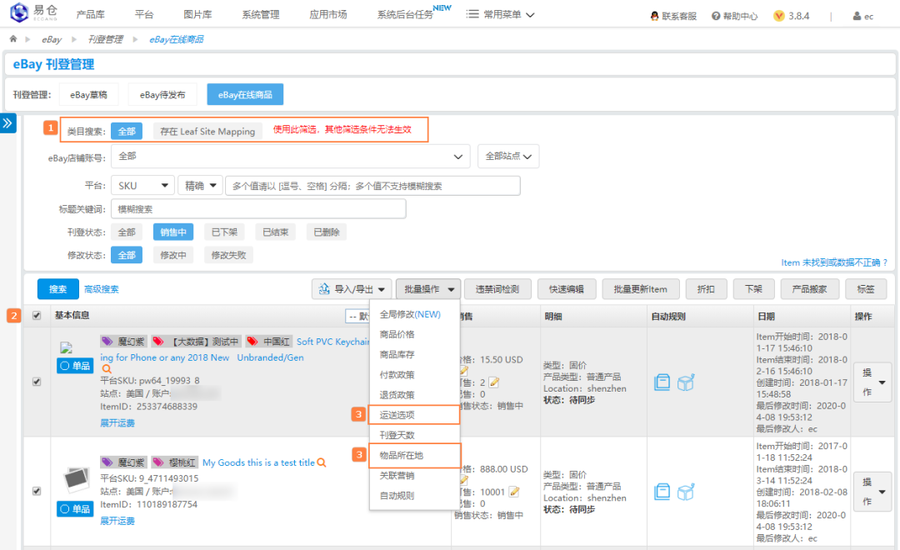The image size is (900, 550).
Task: Open the 高级搜索 link
Action: [102, 289]
